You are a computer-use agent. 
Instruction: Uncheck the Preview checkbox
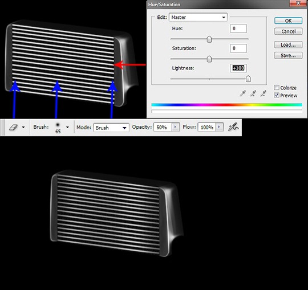pos(277,95)
